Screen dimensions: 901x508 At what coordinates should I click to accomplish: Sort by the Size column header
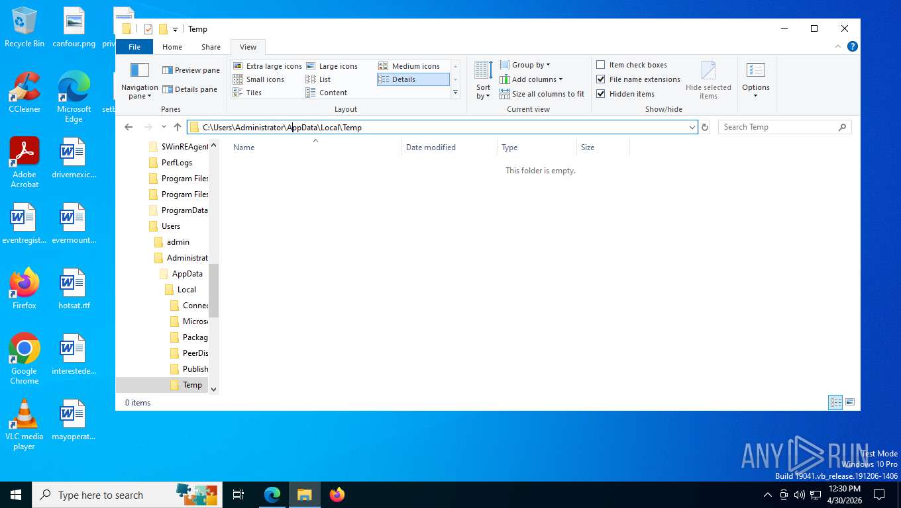(x=602, y=148)
